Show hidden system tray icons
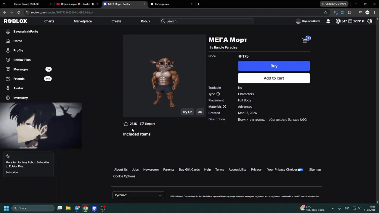 (x=333, y=208)
